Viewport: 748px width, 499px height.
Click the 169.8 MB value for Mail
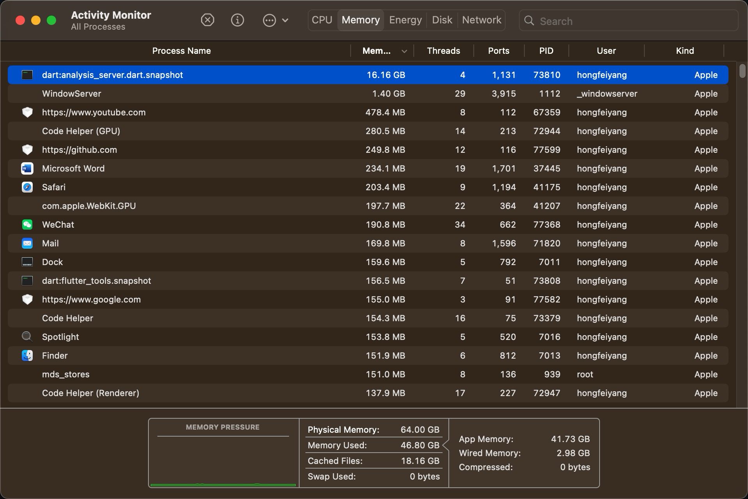coord(385,243)
